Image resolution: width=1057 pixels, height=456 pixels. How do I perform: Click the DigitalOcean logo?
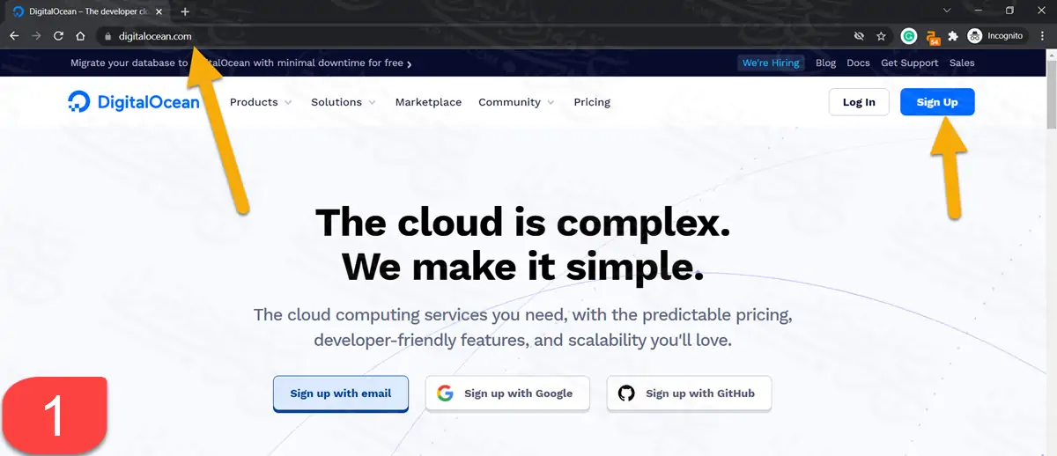(134, 102)
